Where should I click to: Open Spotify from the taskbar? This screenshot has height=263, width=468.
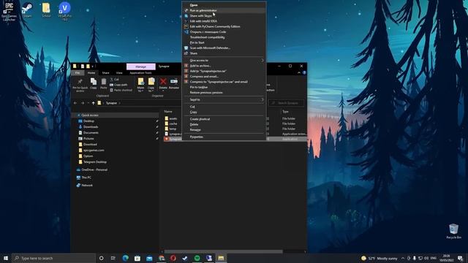(197, 258)
